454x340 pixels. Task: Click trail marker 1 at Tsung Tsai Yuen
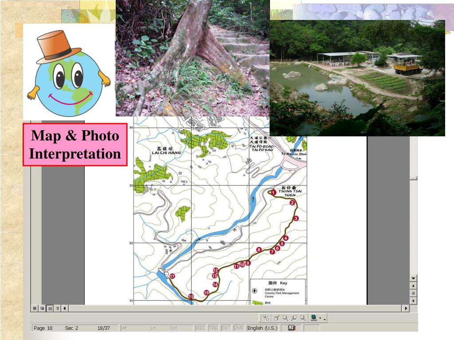coord(273,192)
